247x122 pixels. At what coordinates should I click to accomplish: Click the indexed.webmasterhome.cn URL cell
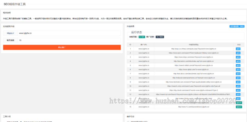click(x=193, y=78)
